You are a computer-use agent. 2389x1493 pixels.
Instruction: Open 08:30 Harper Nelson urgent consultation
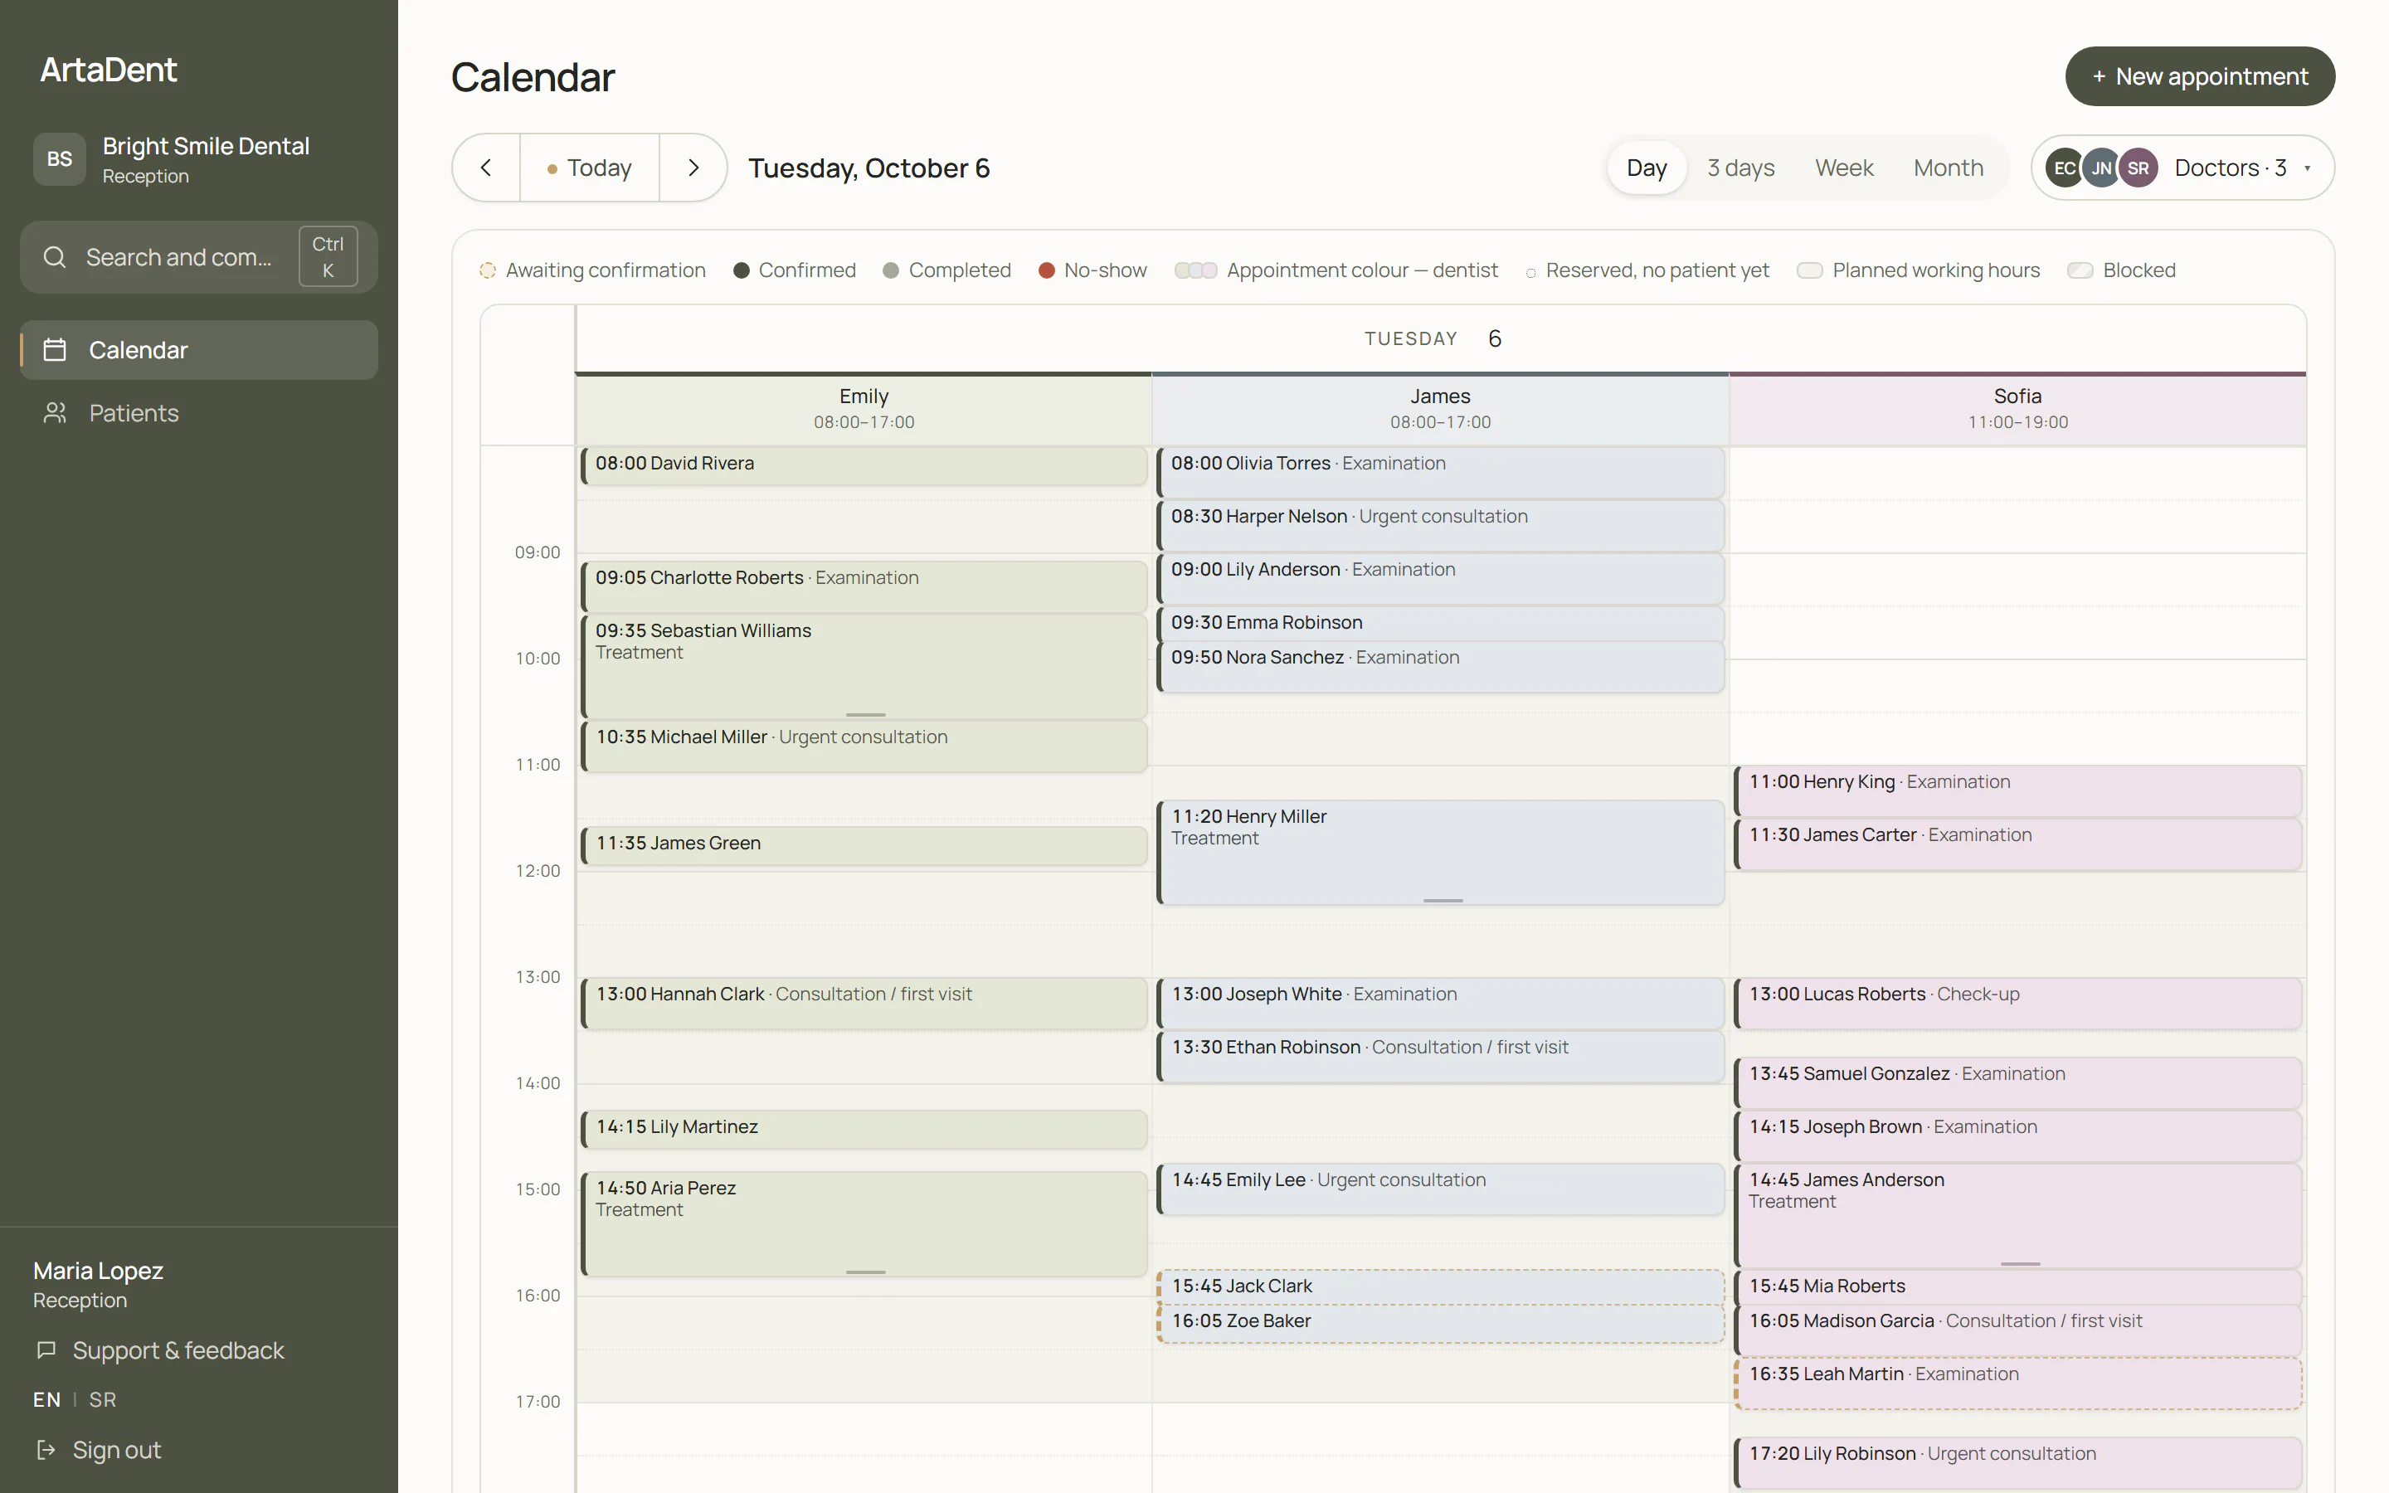pos(1440,525)
